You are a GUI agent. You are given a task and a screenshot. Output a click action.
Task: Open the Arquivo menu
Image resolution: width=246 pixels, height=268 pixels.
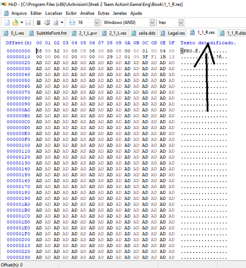tap(19, 13)
